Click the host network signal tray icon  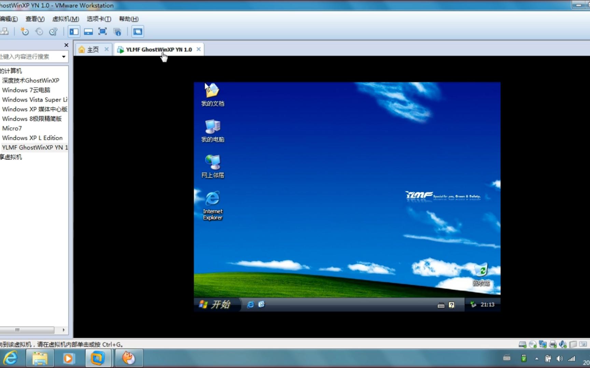(572, 358)
